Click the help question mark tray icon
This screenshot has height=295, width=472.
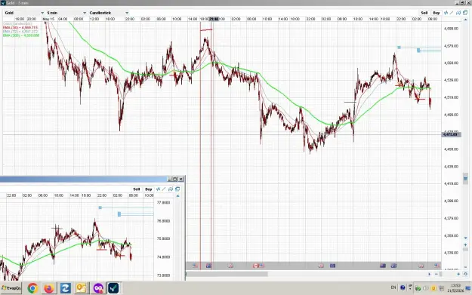[x=403, y=287]
